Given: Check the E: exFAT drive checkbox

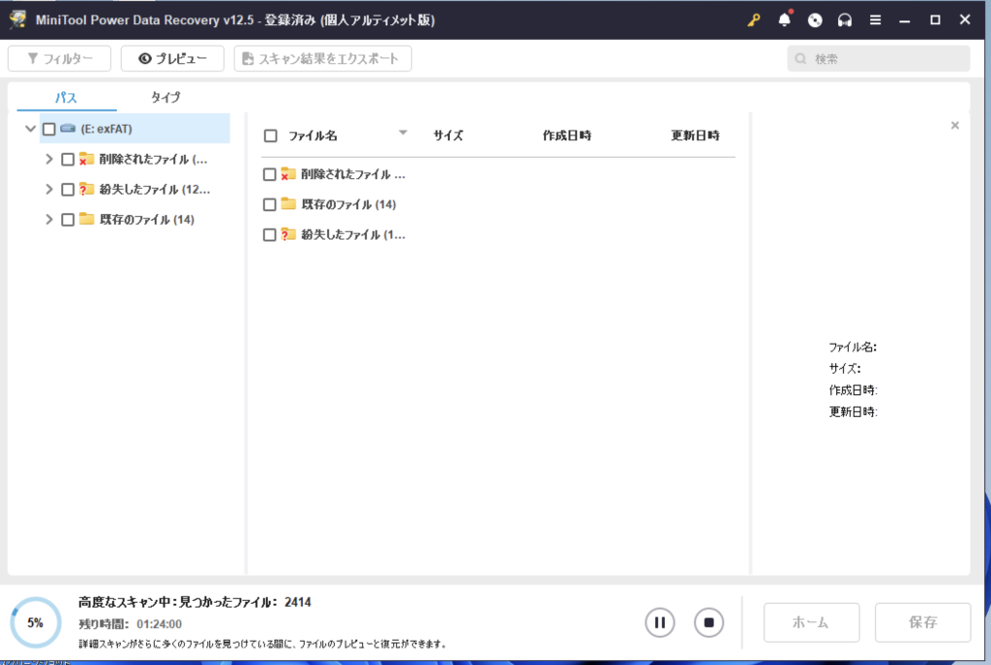Looking at the screenshot, I should (49, 129).
